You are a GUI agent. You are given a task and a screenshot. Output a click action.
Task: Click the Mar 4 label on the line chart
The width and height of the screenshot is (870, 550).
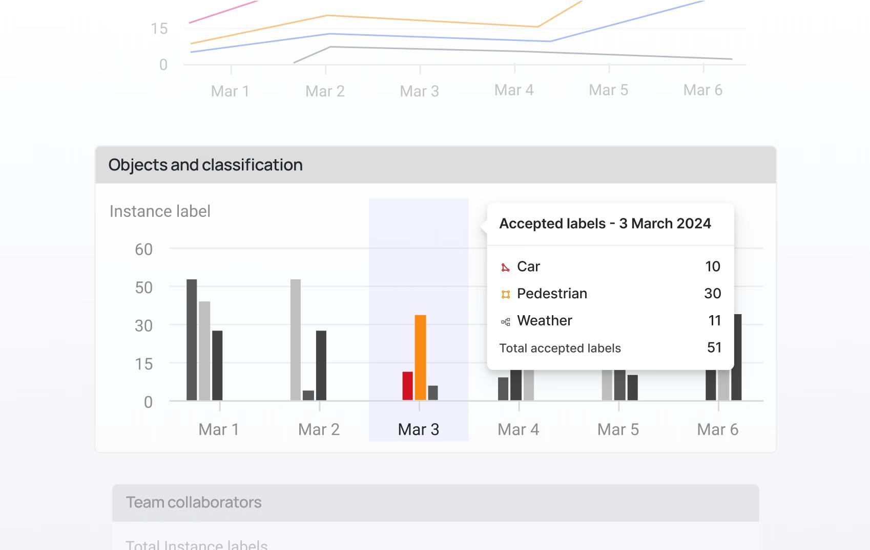[514, 90]
